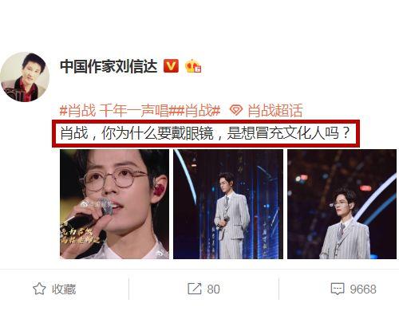Click the 收藏 label
Image resolution: width=399 pixels, height=319 pixels.
pyautogui.click(x=64, y=289)
